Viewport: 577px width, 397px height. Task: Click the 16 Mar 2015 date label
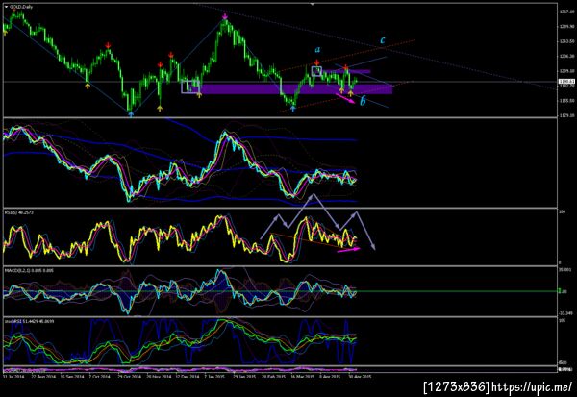[301, 377]
